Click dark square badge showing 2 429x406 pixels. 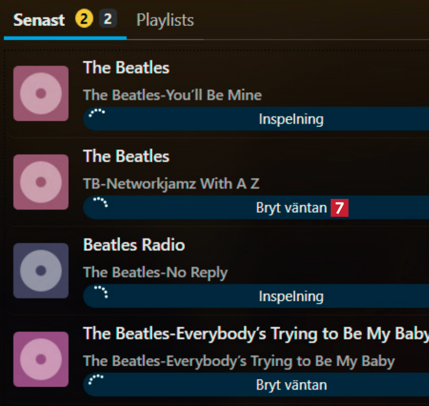coord(108,20)
